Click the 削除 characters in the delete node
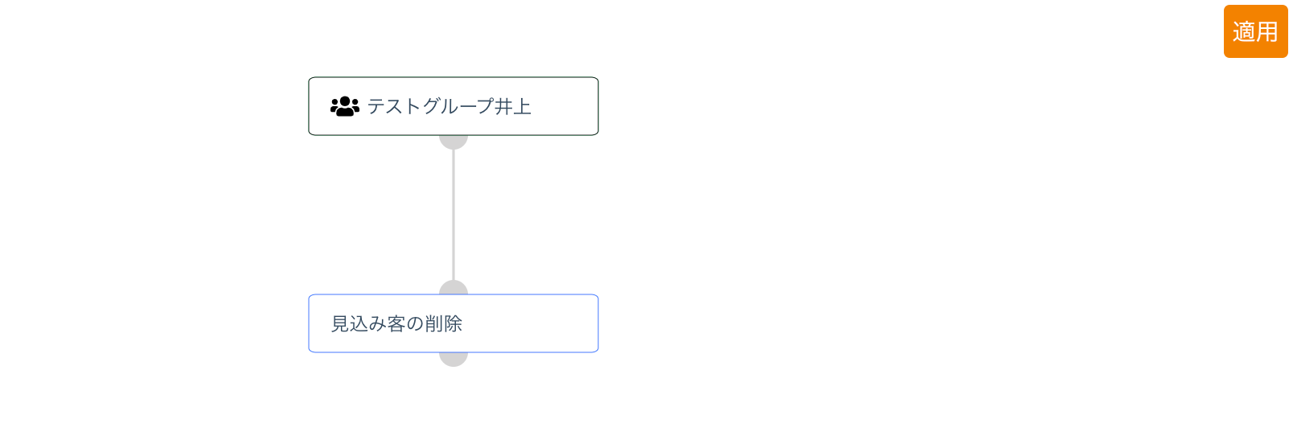Viewport: 1293px width, 436px height. [x=444, y=323]
